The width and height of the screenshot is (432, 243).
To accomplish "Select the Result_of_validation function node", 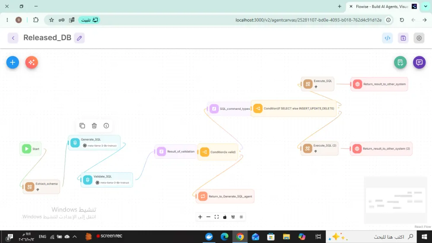I will 176,151.
